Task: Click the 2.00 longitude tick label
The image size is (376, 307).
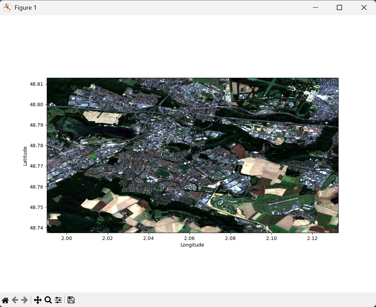Action: coord(67,238)
